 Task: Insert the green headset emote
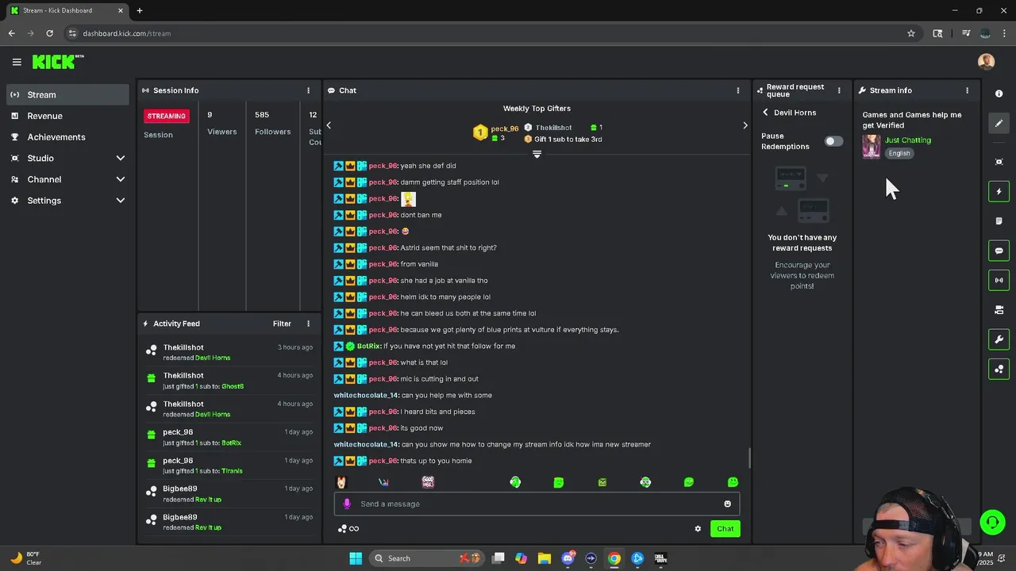click(515, 482)
